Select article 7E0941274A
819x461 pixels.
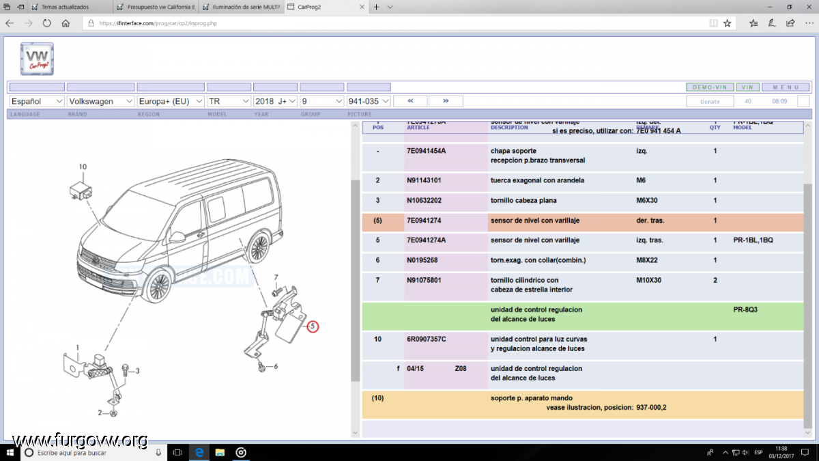(427, 240)
